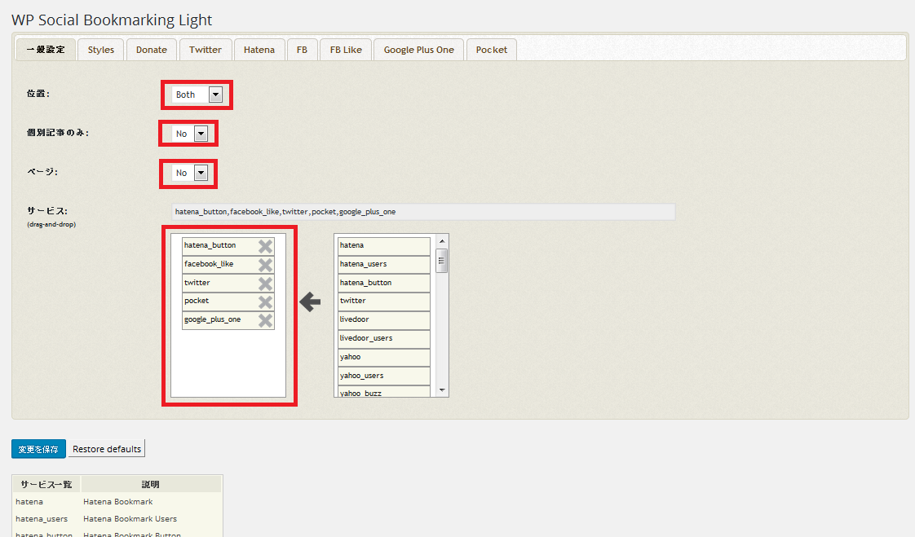Image resolution: width=915 pixels, height=537 pixels.
Task: Remove facebook_like with its X icon
Action: point(266,265)
